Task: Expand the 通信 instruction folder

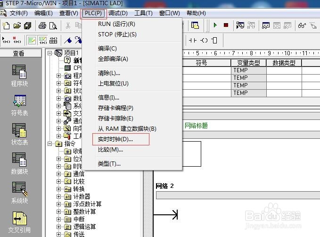Action: [58, 174]
